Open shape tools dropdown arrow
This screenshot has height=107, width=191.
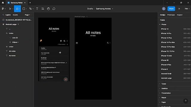point(26,9)
